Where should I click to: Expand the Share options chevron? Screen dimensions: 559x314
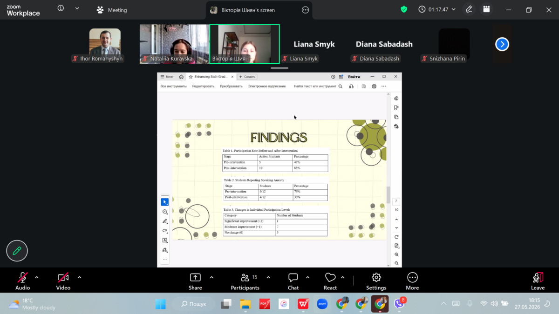(x=211, y=277)
